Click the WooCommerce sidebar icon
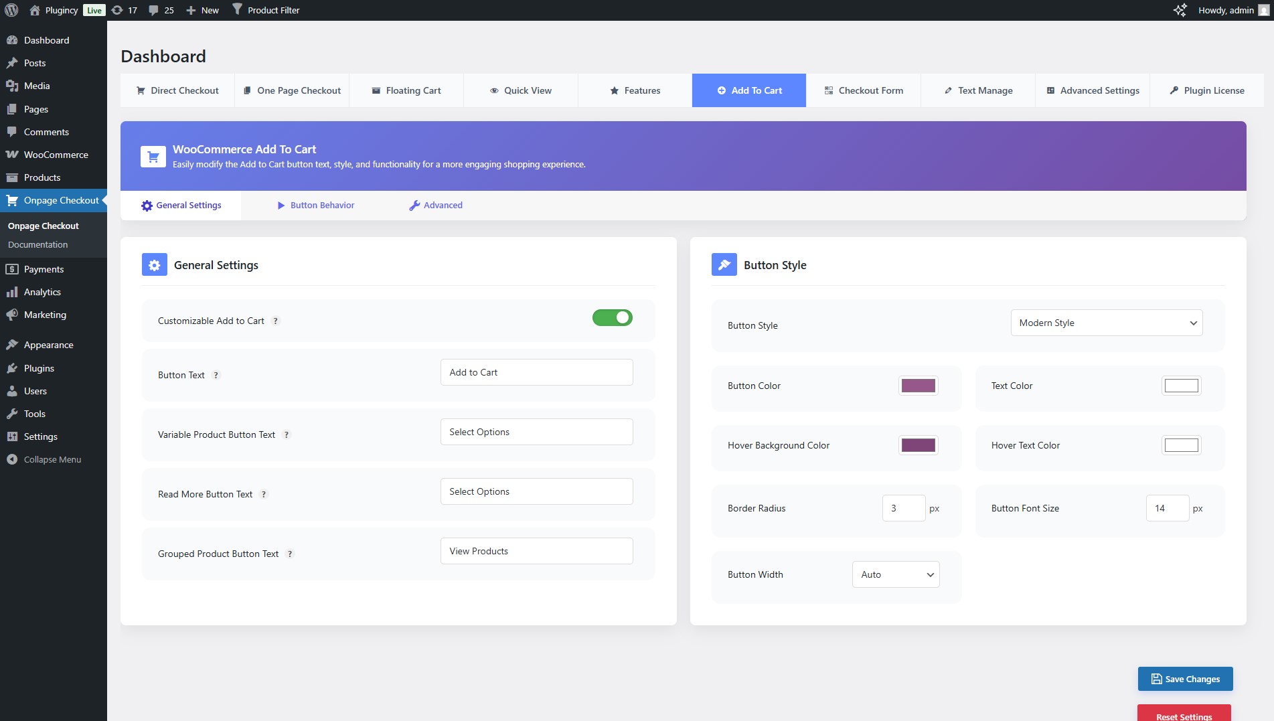Image resolution: width=1274 pixels, height=721 pixels. pyautogui.click(x=13, y=154)
